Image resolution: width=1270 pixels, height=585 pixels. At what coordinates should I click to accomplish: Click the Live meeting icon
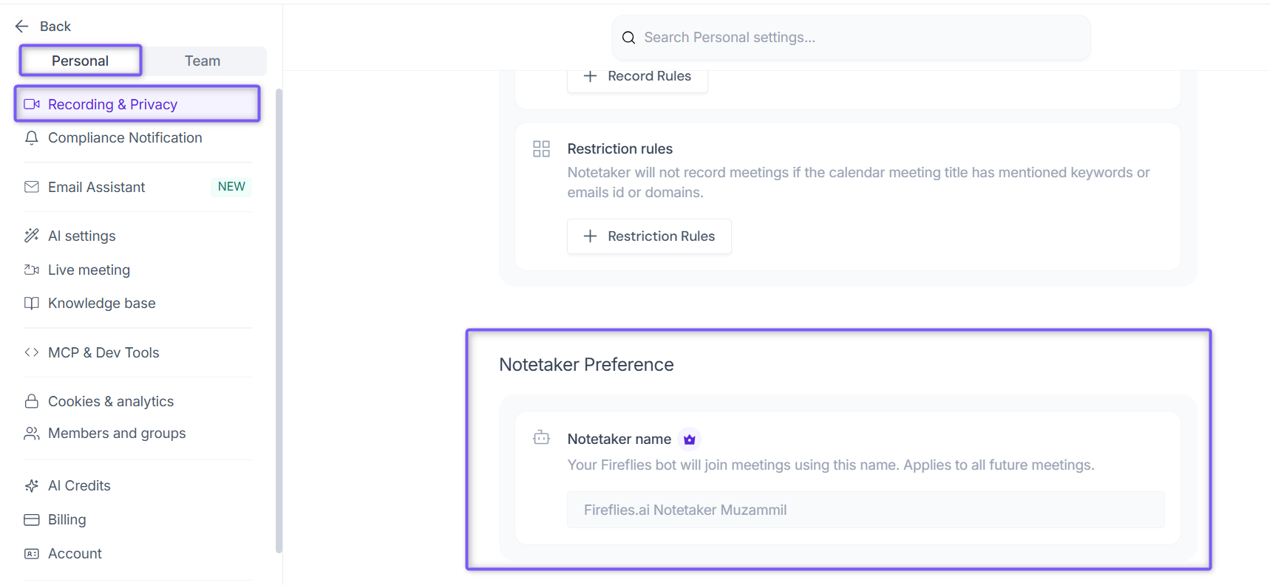pos(32,270)
